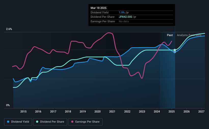The height and width of the screenshot is (129, 209).
Task: Click the teal Dividend Per Share legend dot
Action: tap(37, 122)
